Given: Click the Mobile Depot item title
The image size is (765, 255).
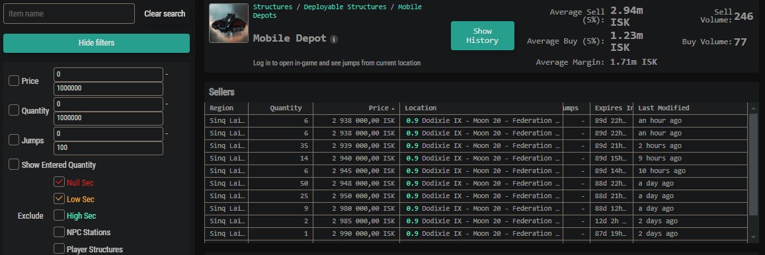Looking at the screenshot, I should click(290, 38).
